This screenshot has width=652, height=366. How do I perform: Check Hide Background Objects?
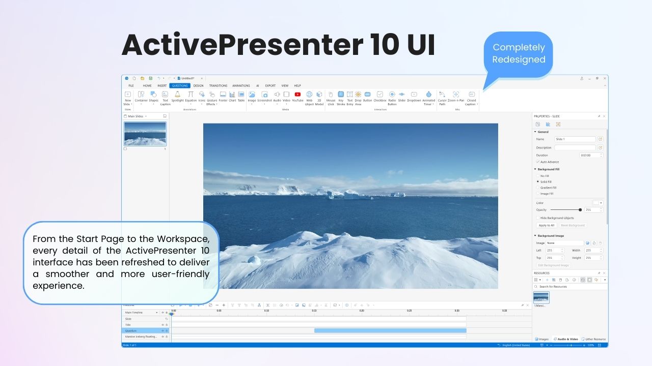click(537, 218)
